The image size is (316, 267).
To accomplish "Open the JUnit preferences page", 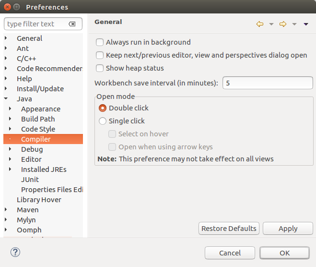I will click(30, 180).
